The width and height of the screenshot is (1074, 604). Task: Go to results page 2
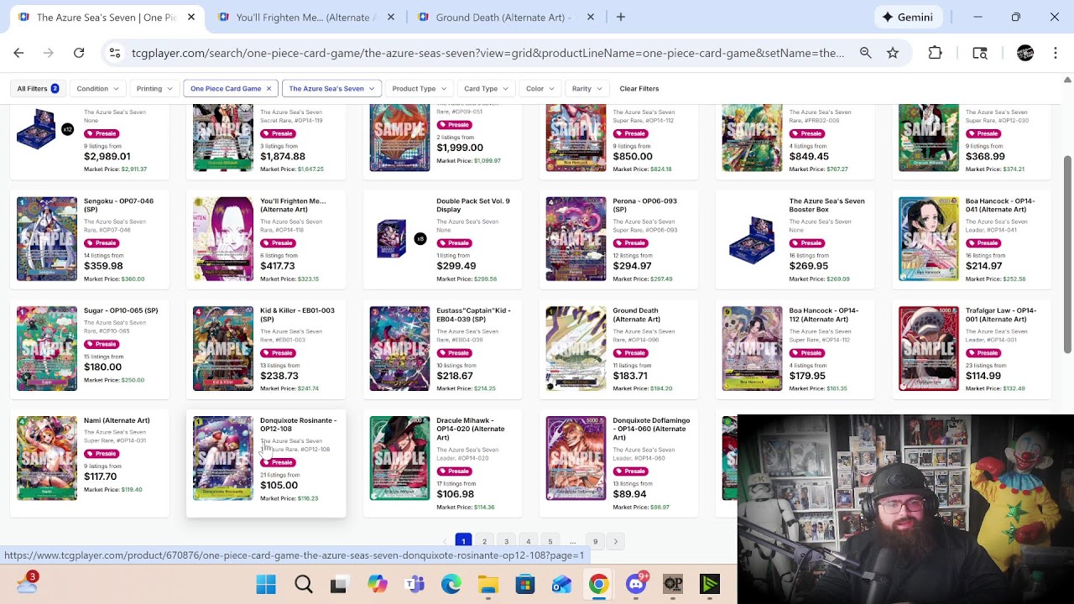(484, 542)
